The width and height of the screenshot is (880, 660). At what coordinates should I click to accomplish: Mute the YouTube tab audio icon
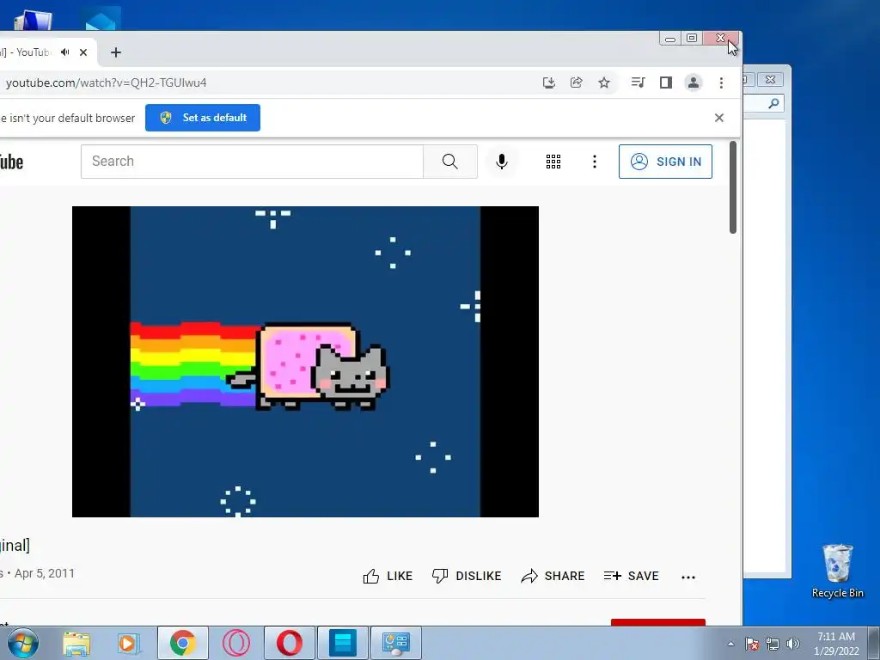pyautogui.click(x=65, y=52)
